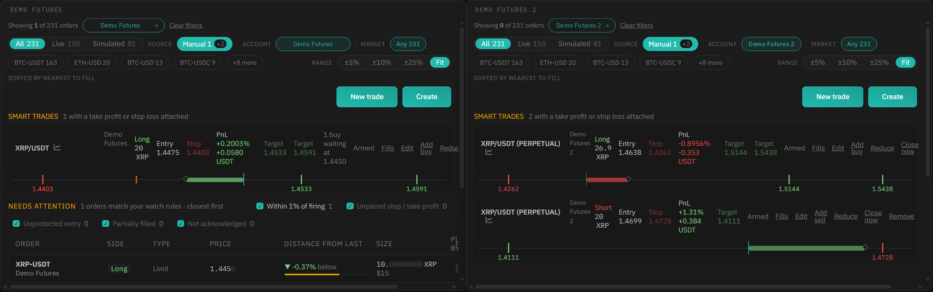
Task: Click Add sell on perpetual Short trade
Action: [x=820, y=216]
